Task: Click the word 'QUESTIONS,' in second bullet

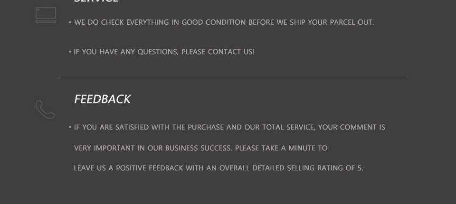Action: point(158,52)
